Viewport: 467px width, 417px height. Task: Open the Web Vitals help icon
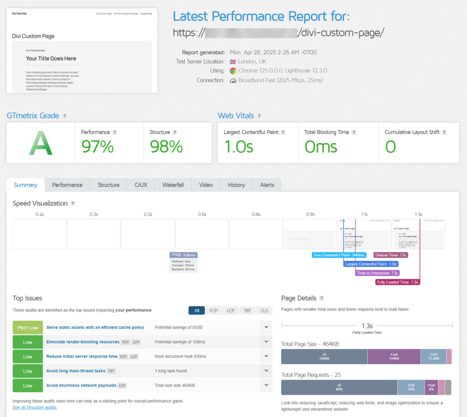click(x=259, y=116)
